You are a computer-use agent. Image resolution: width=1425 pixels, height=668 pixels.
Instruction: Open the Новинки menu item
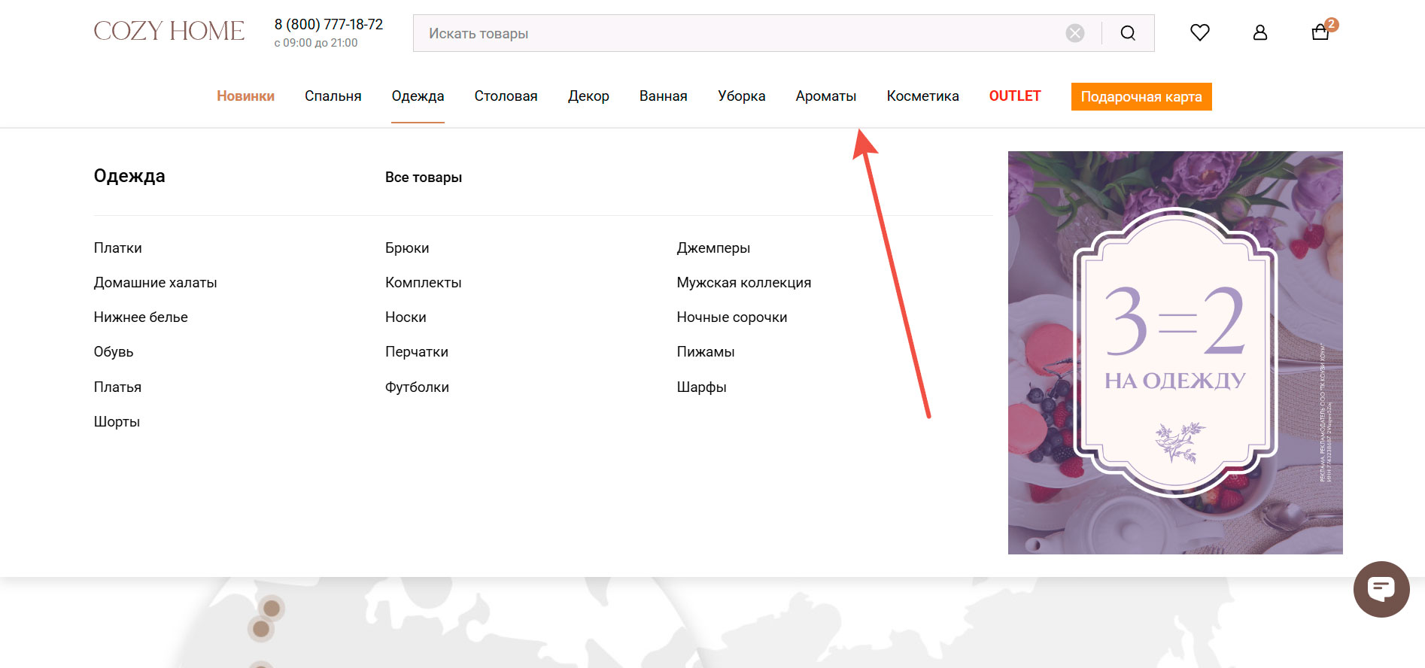(245, 96)
